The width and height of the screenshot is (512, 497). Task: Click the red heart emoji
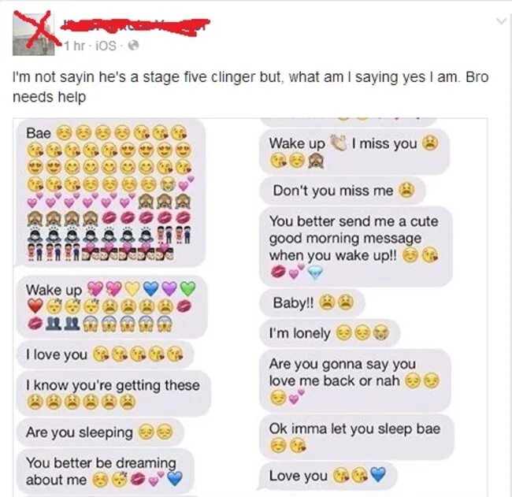35,306
